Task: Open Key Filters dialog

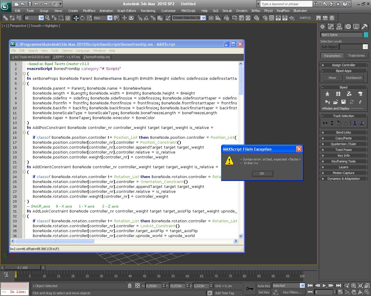Action: 292,292
